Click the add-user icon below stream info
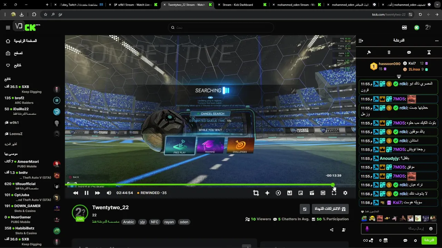 click(x=344, y=230)
